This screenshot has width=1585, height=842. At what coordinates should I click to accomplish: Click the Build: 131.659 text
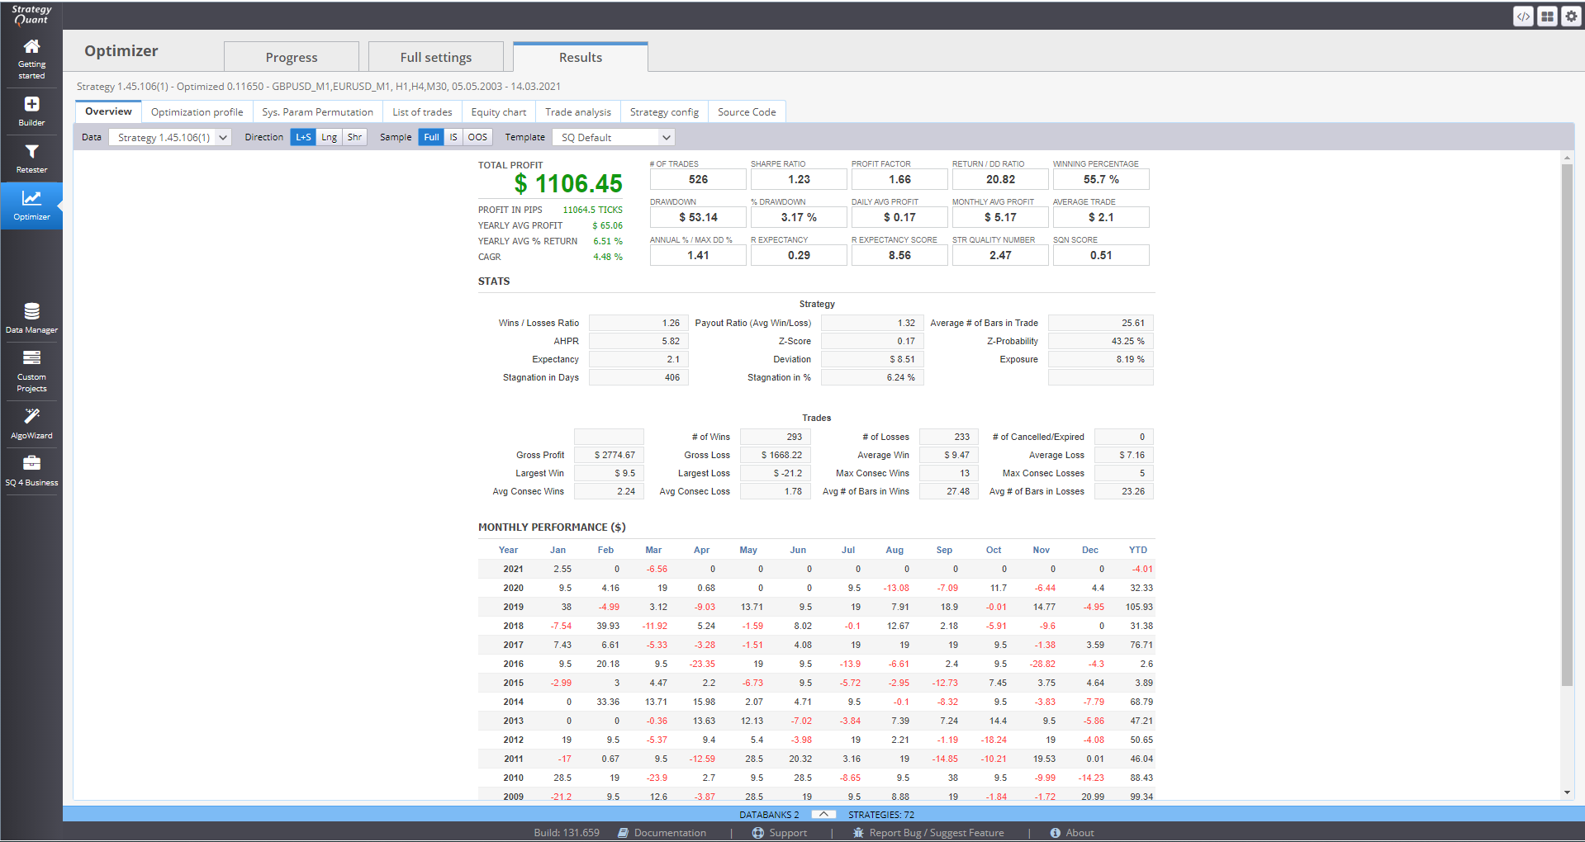(x=567, y=833)
